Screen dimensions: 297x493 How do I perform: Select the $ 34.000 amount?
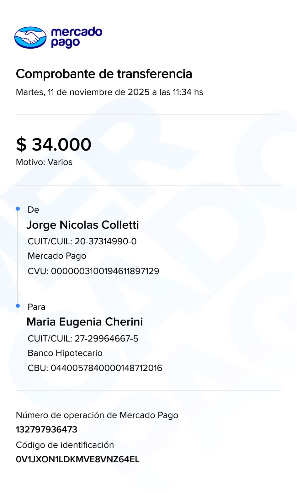coord(54,145)
